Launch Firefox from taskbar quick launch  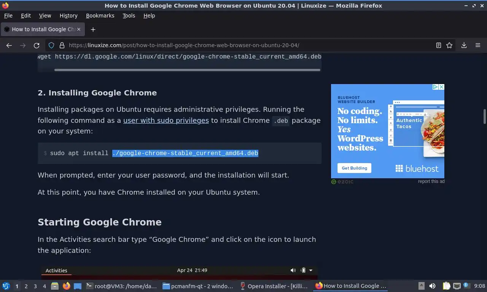click(x=66, y=286)
